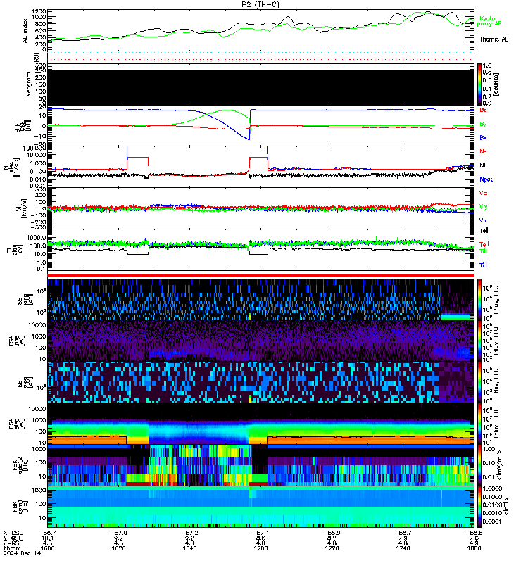Click the <|mV/m|> color bar label
This screenshot has height=563, width=528.
[500, 465]
